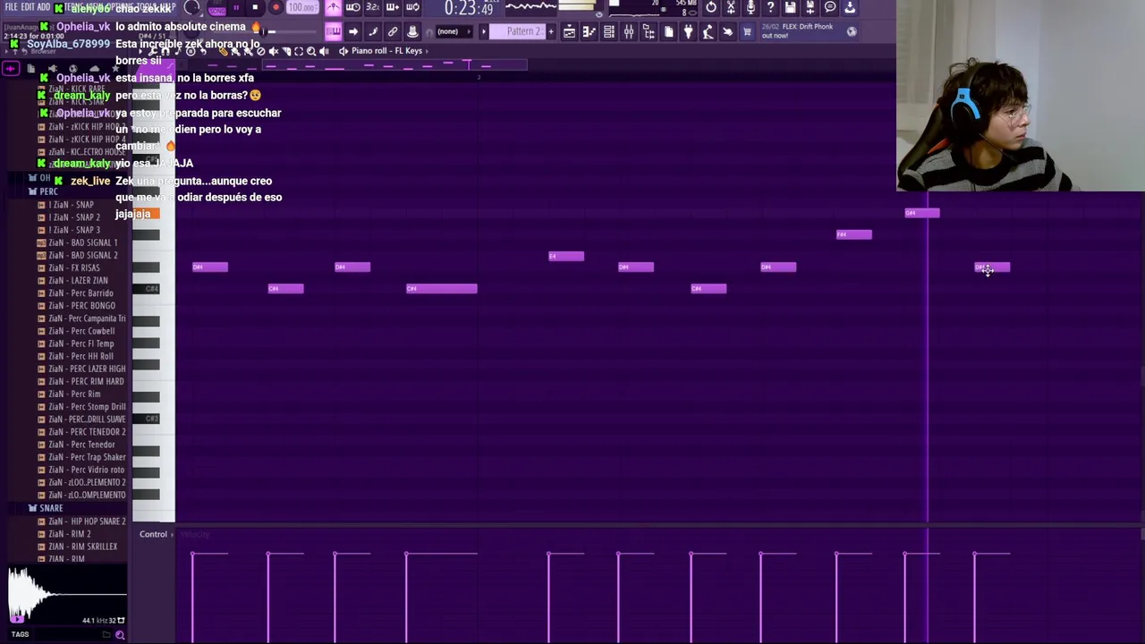
Task: Click the browser search magnifier icon
Action: (x=120, y=634)
